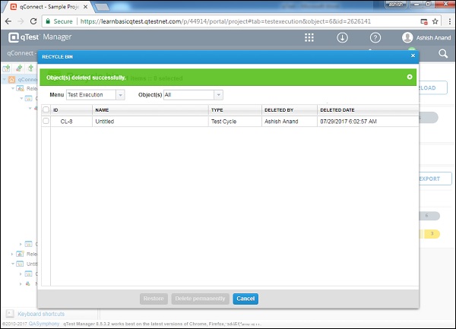The image size is (456, 329).
Task: Click the qTest Manager logo
Action: click(x=38, y=37)
